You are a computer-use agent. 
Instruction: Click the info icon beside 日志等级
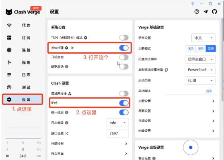67,123
